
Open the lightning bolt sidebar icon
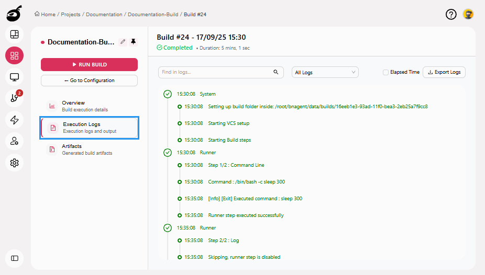[14, 120]
